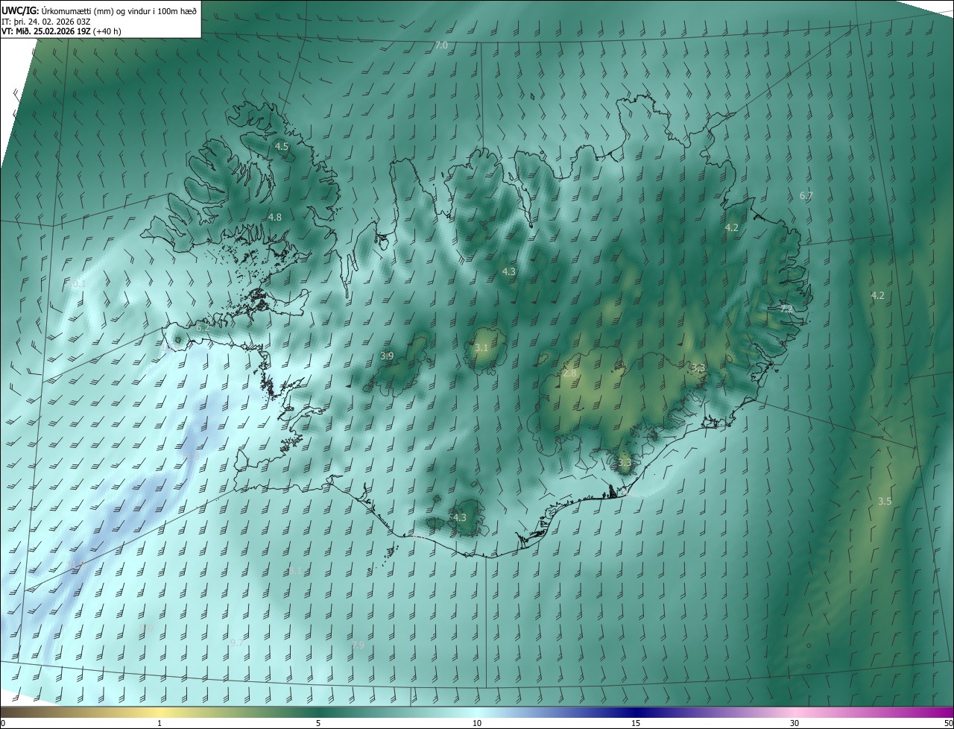Click the 3.1 value label on Hofsjökull glacier
Viewport: 954px width, 729px height.
coord(481,348)
